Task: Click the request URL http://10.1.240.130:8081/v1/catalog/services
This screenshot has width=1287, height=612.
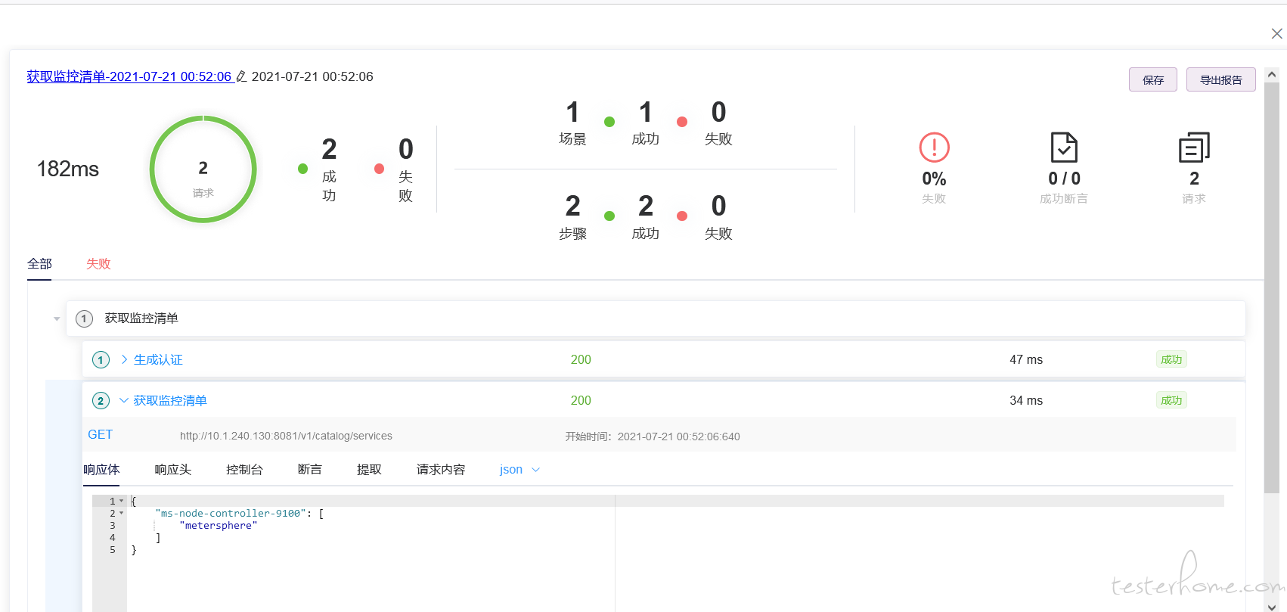Action: click(x=286, y=436)
